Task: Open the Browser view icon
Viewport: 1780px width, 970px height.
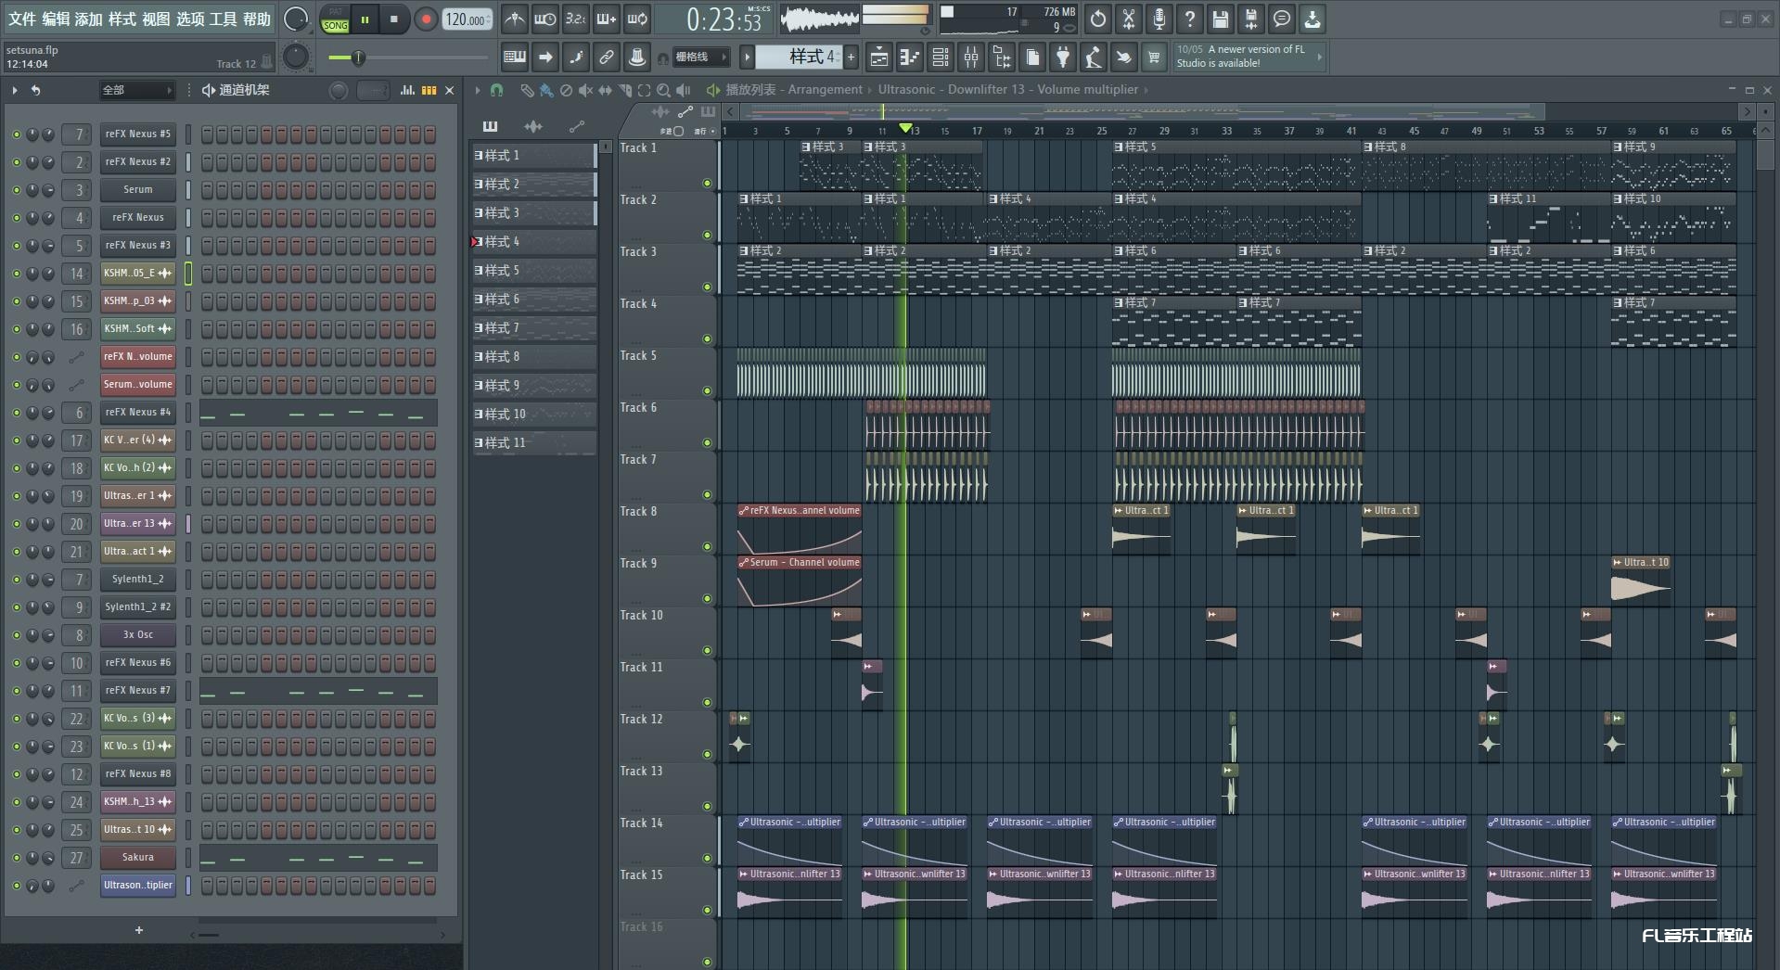Action: click(1002, 57)
